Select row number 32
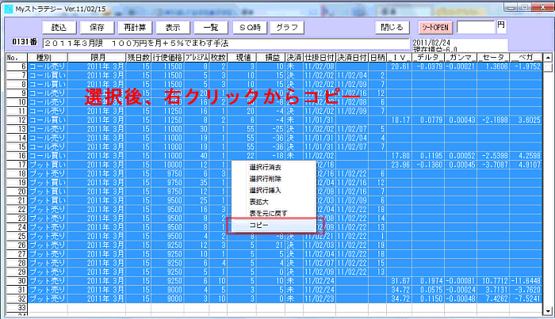555x319 pixels. [17, 298]
